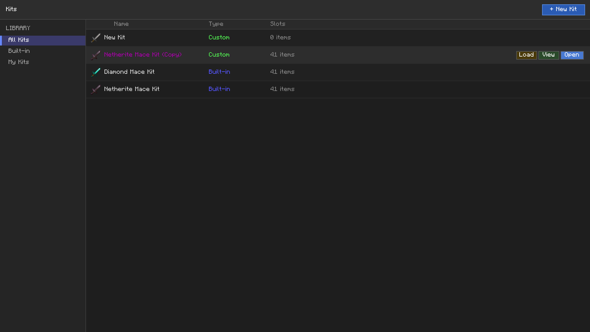590x332 pixels.
Task: Click the Netherite Mace Kit (Copy) name
Action: pos(143,55)
